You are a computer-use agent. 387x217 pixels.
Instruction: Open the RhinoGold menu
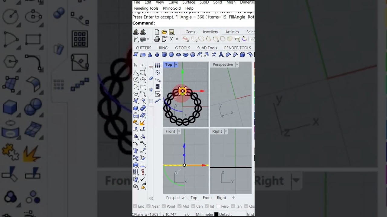(172, 8)
